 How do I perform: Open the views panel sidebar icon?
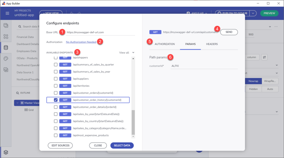[6, 25]
